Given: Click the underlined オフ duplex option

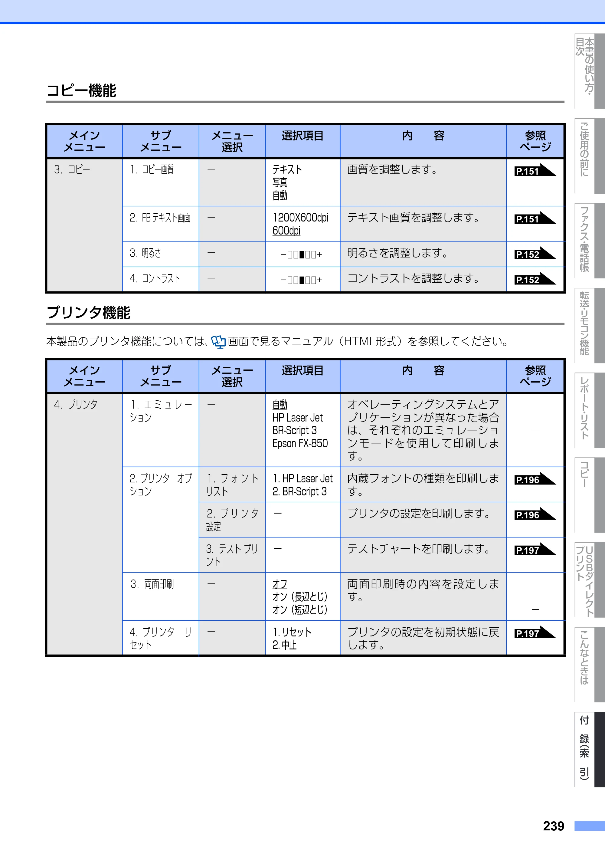Looking at the screenshot, I should (x=280, y=584).
